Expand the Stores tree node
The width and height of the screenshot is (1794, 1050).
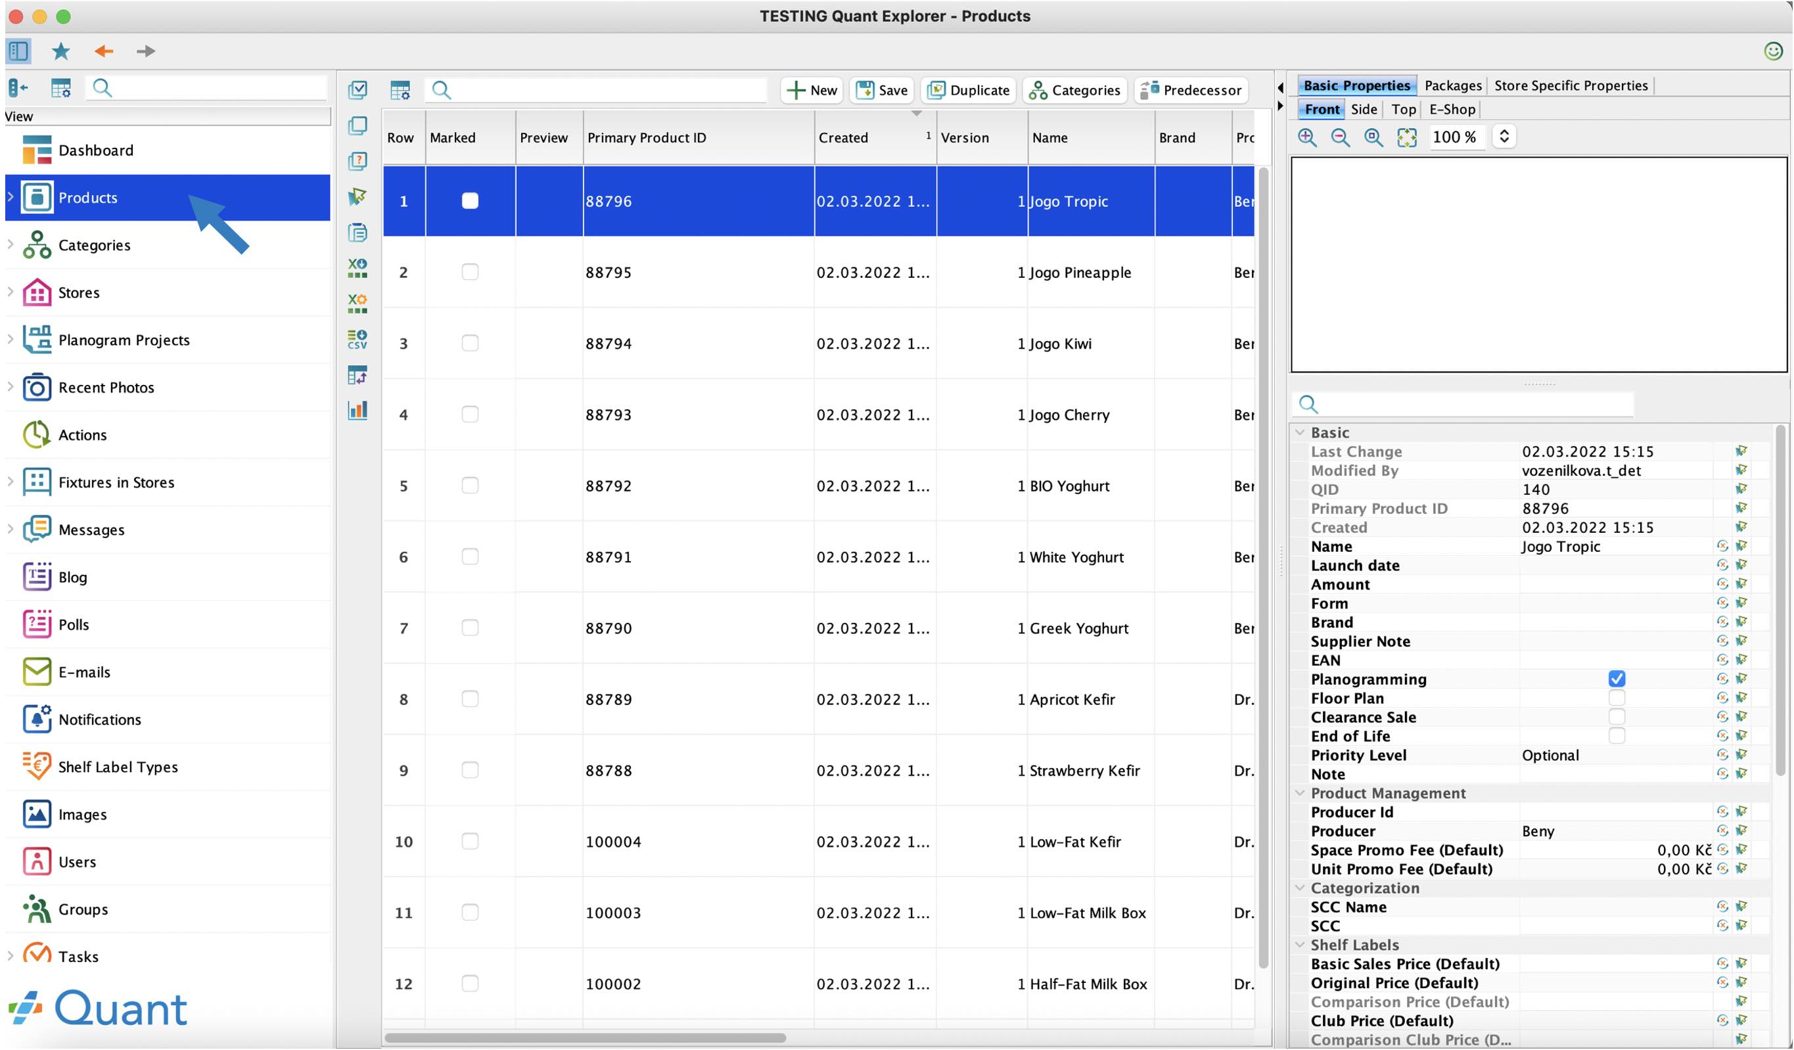[11, 292]
